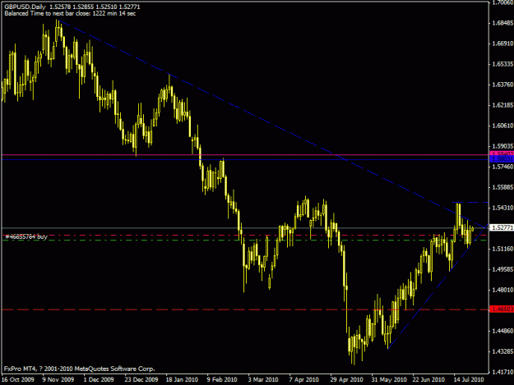Viewport: 514px width, 385px height.
Task: Click the 3 Mar 2010 date label
Action: 263,380
